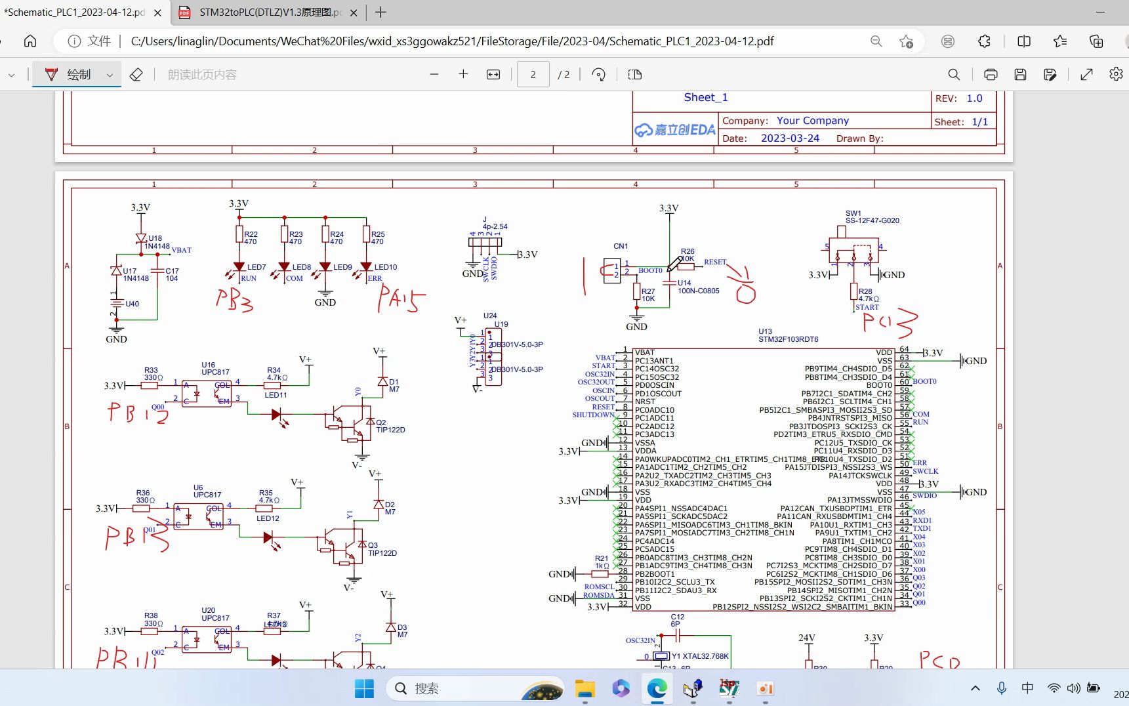Search within the PDF document
The height and width of the screenshot is (706, 1129).
(954, 75)
